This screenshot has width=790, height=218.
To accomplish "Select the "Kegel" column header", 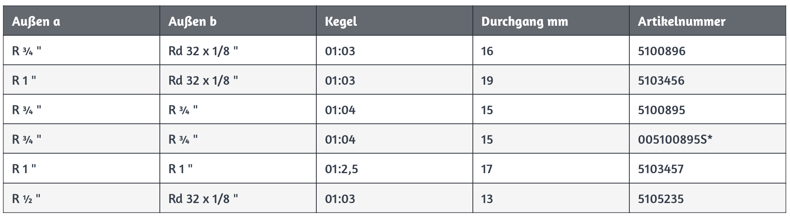I will 341,22.
